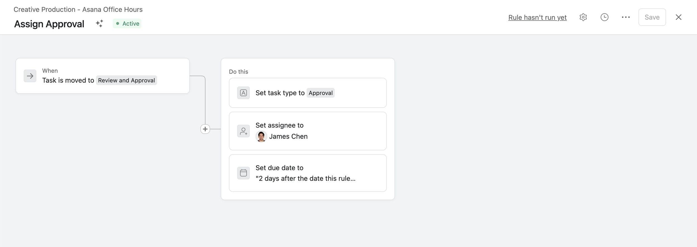Select the Review and Approval section chip
This screenshot has height=247, width=697.
[x=126, y=80]
